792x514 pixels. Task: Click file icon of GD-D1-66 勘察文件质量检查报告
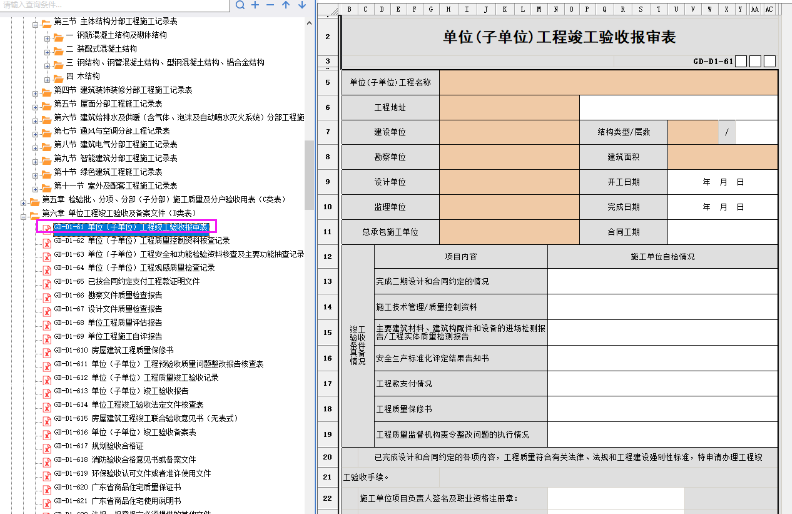point(47,297)
